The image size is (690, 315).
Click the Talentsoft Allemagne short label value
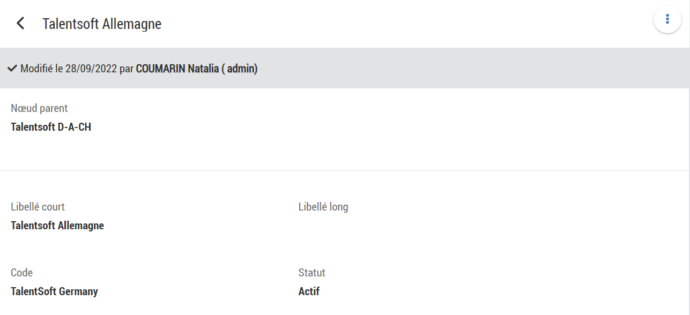57,226
